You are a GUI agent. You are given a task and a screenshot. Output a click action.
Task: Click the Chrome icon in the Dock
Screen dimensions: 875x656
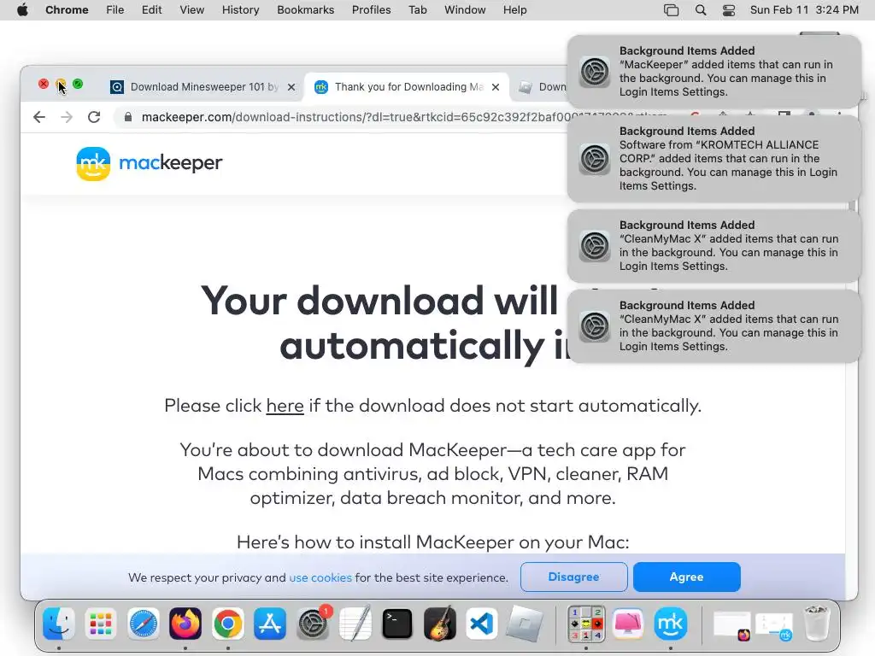click(x=227, y=623)
